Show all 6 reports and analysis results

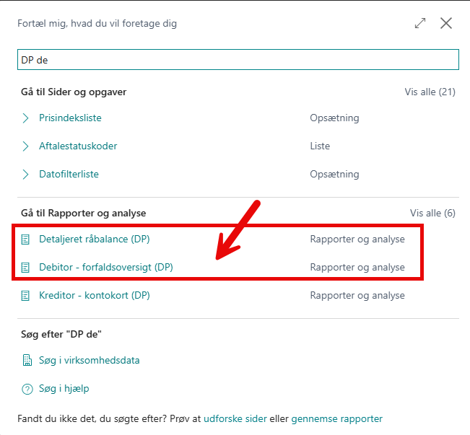pyautogui.click(x=432, y=214)
